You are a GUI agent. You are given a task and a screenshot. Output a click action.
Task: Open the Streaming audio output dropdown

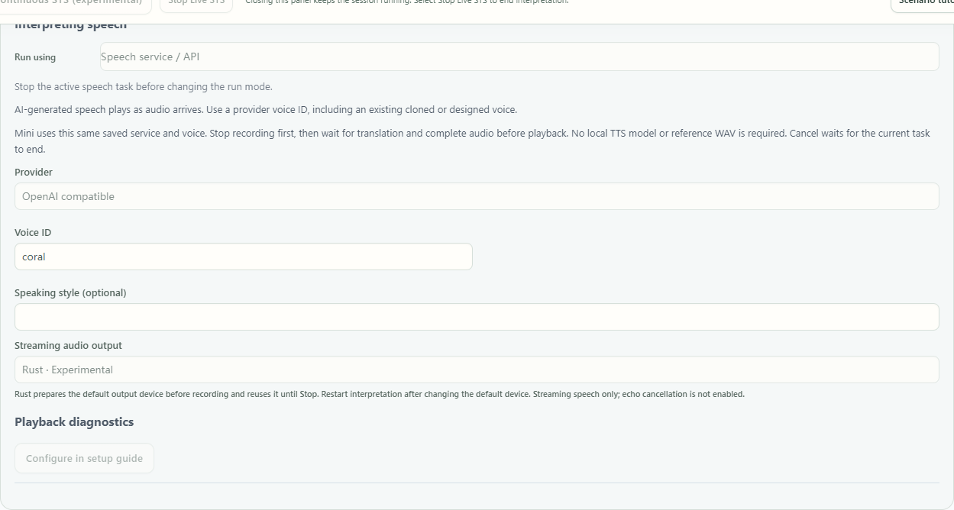(477, 370)
